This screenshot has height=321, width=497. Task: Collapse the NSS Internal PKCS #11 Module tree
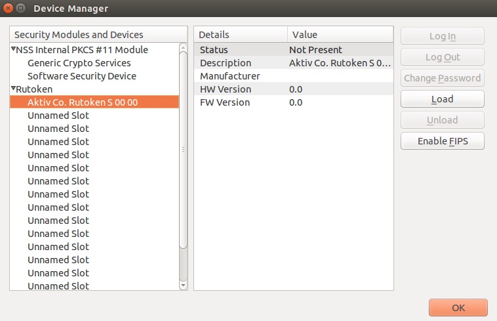[13, 49]
